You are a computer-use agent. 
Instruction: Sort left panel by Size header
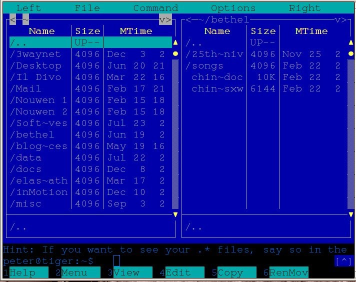pos(87,31)
